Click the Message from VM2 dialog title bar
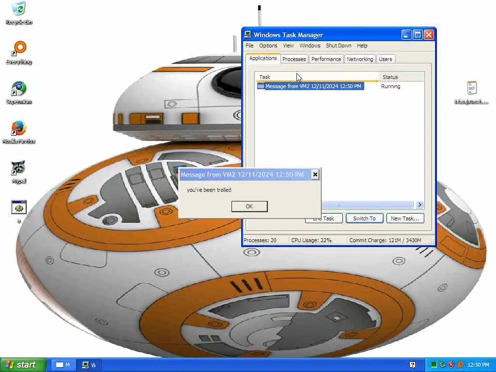The image size is (496, 372). (245, 174)
